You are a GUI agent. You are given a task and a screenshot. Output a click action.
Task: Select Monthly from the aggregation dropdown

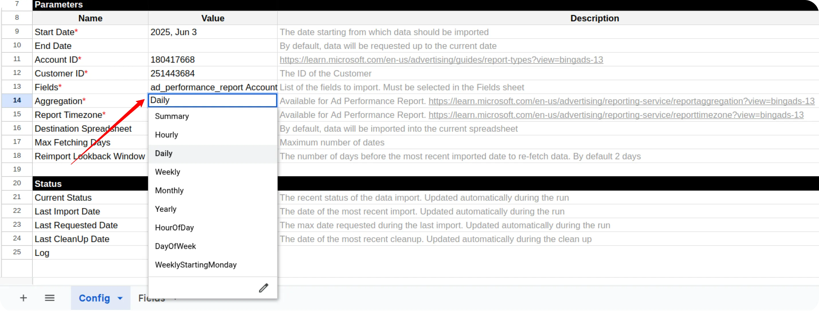point(169,190)
